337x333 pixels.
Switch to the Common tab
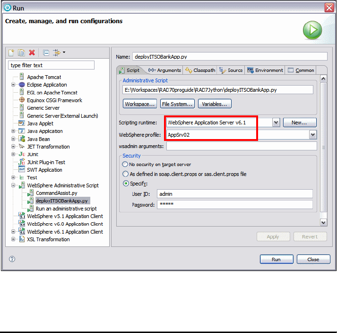click(x=301, y=70)
